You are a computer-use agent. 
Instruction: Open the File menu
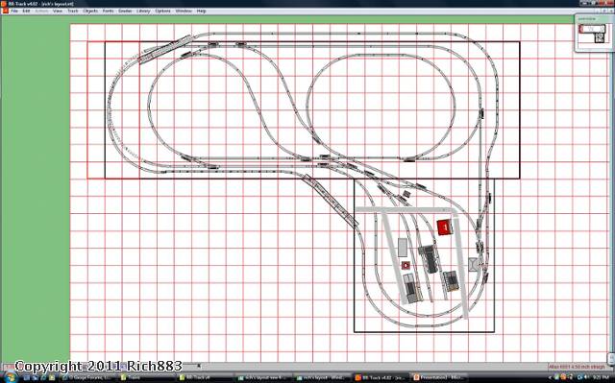pyautogui.click(x=14, y=11)
